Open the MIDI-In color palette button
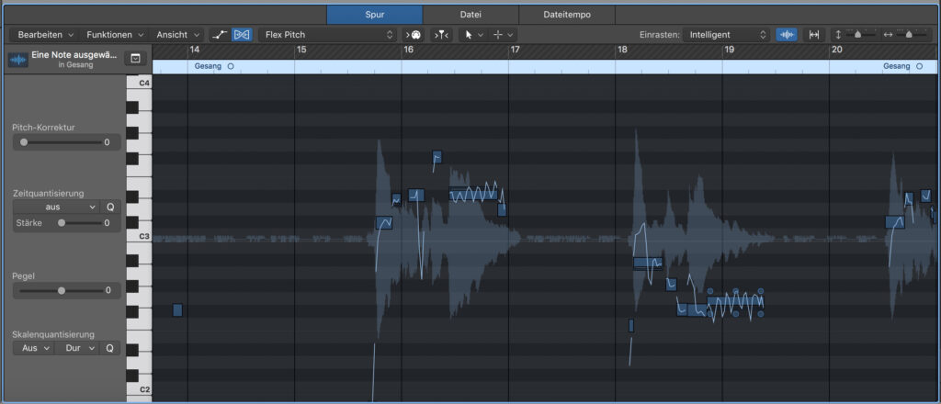The image size is (941, 404). tap(413, 35)
